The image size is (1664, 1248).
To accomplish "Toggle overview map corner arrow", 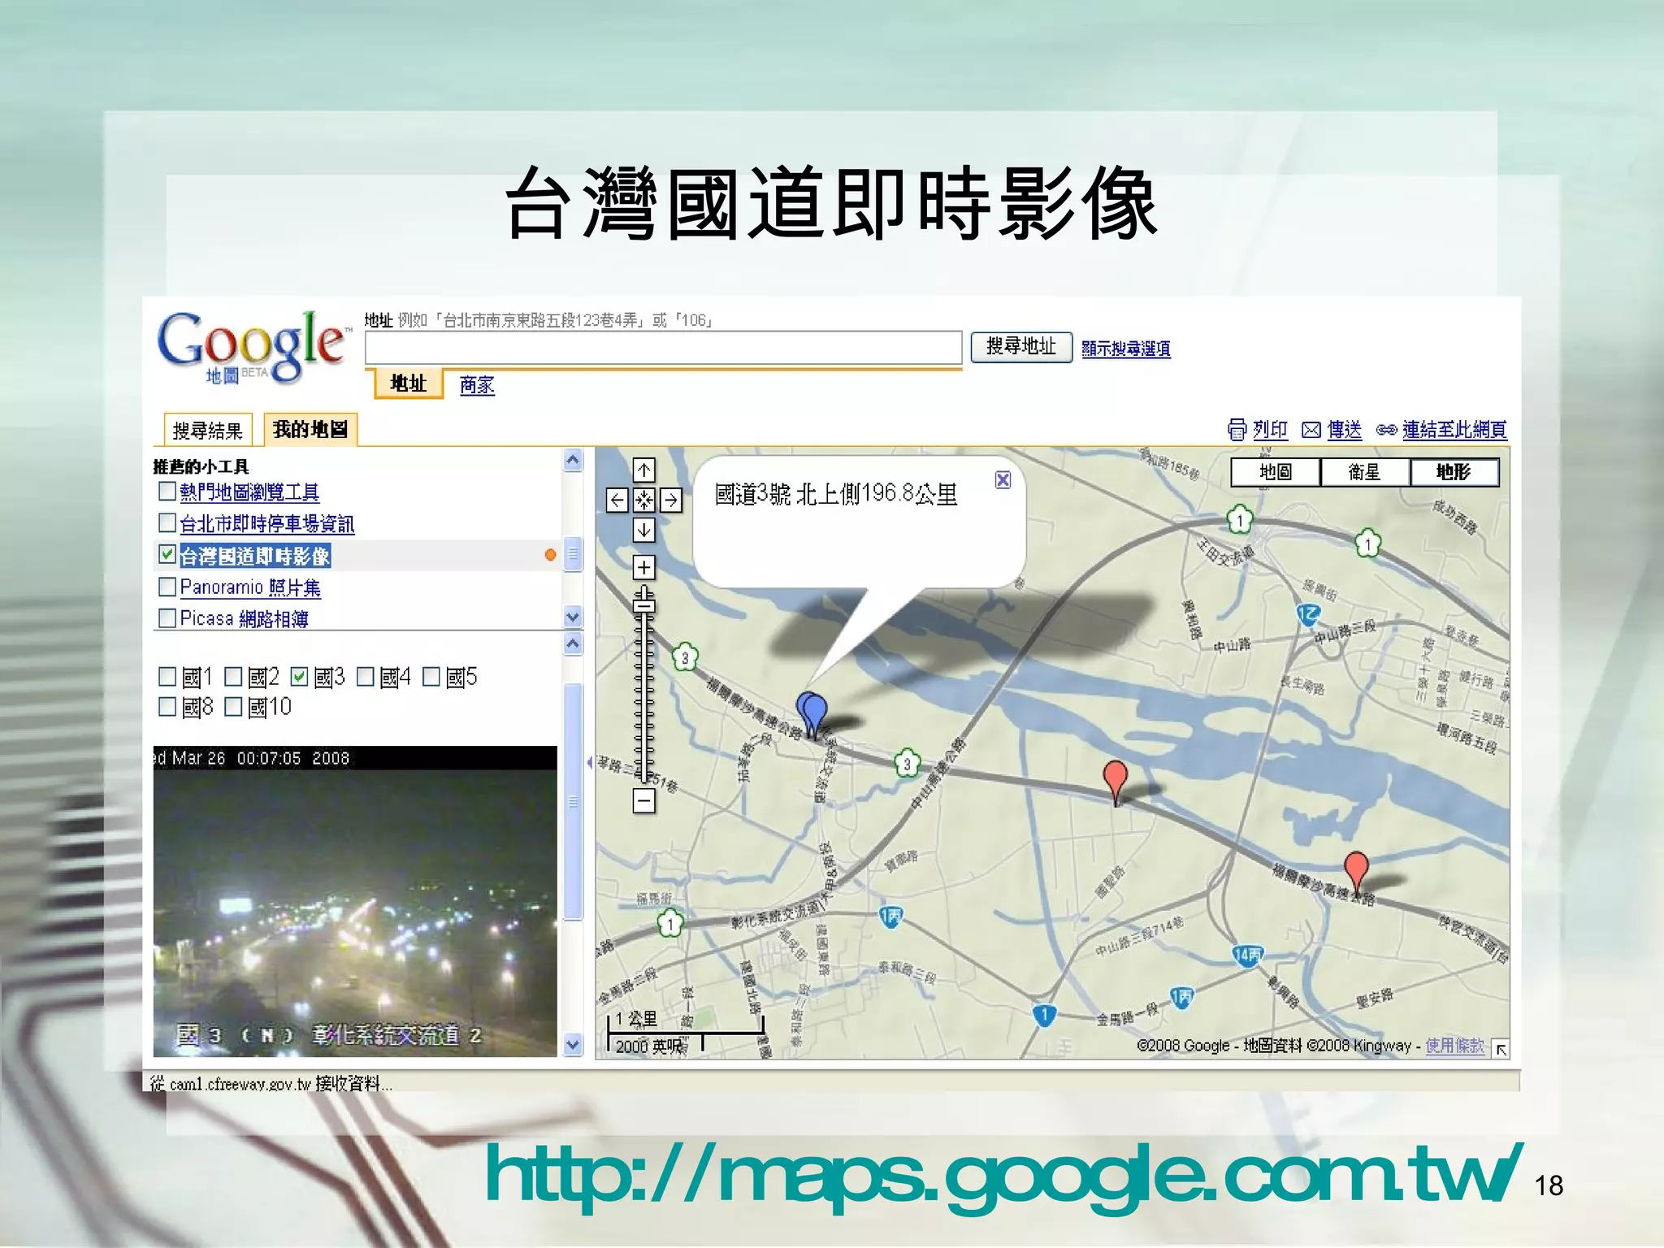I will tap(1501, 1049).
